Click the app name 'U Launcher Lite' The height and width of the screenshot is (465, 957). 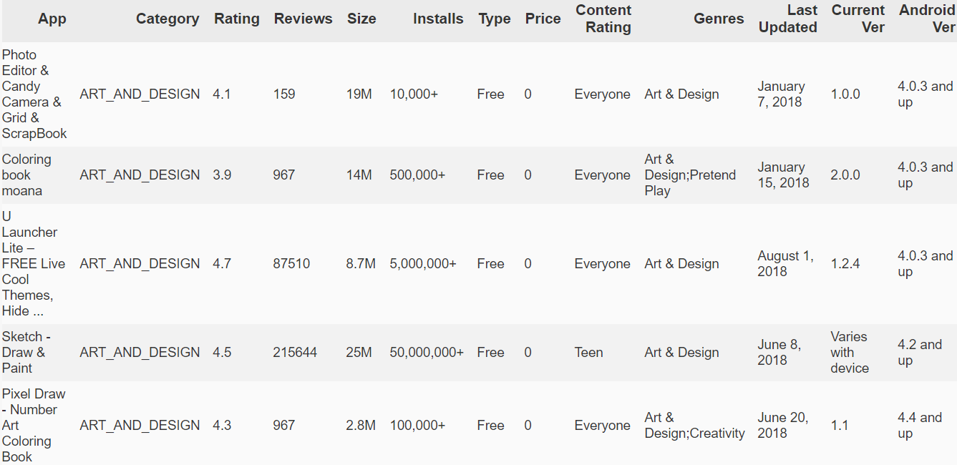click(x=34, y=264)
